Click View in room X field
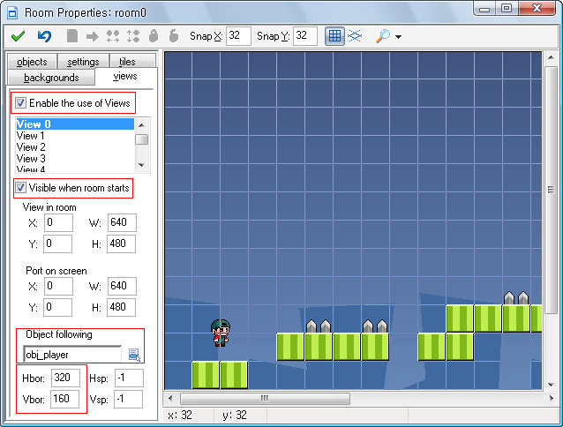This screenshot has width=563, height=427. point(58,222)
